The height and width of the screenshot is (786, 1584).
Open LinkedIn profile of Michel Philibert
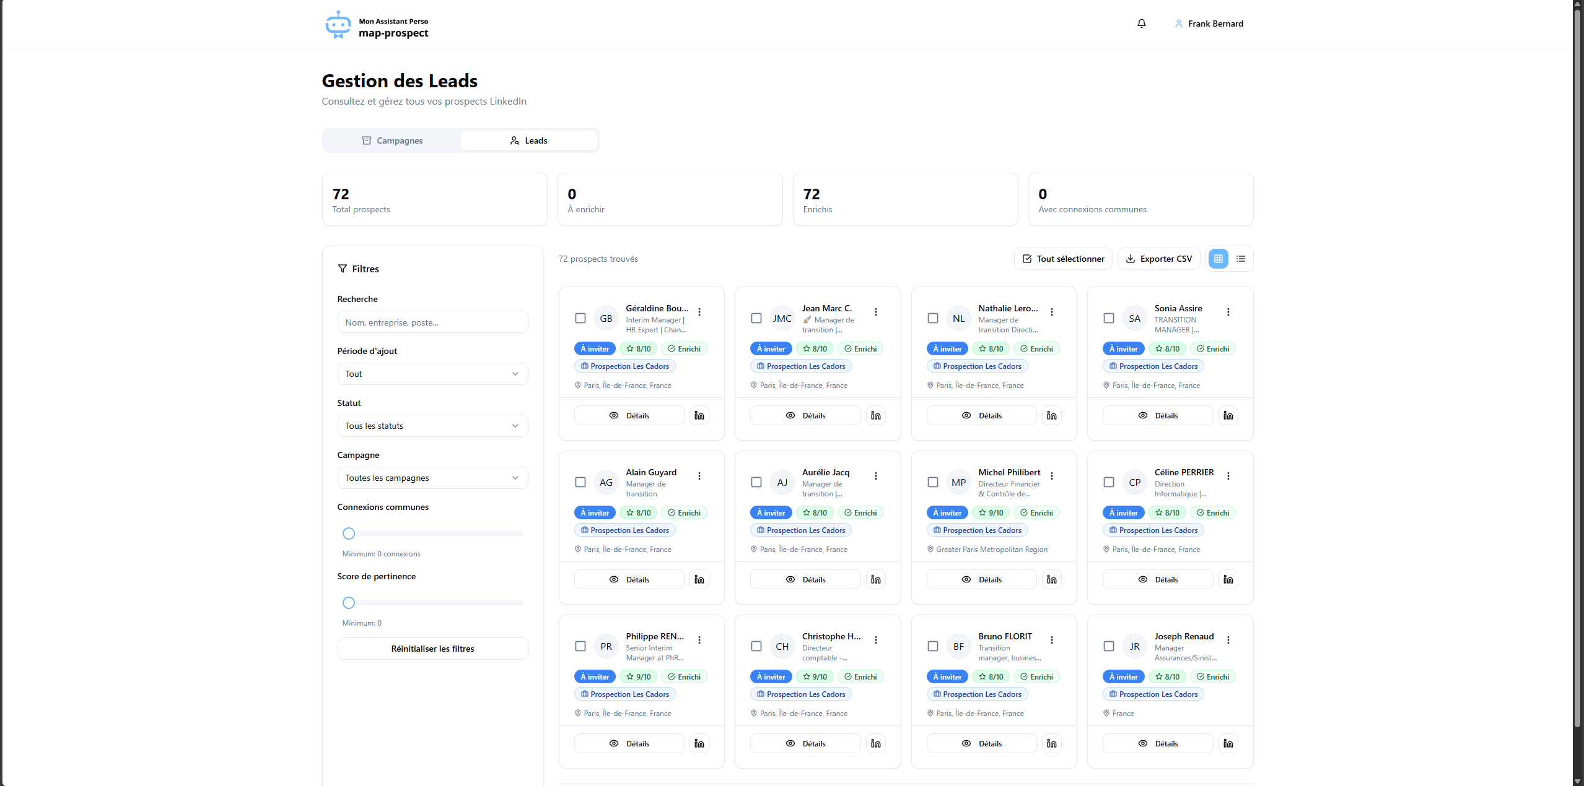[x=1052, y=579]
